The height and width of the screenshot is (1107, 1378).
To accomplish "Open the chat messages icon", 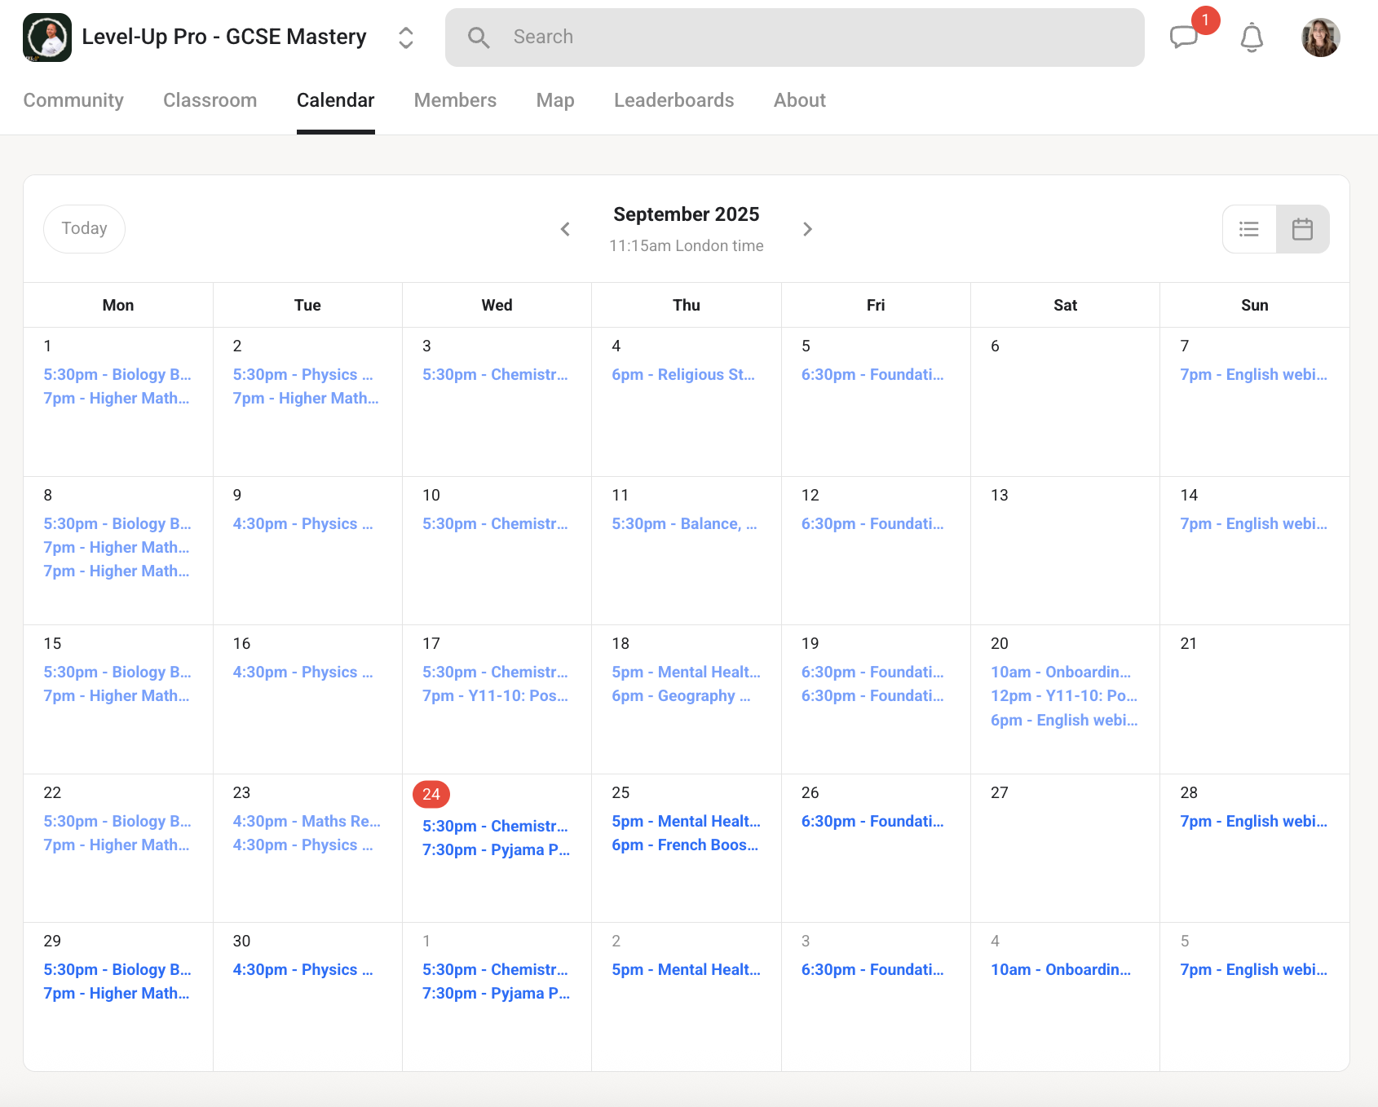I will tap(1184, 37).
